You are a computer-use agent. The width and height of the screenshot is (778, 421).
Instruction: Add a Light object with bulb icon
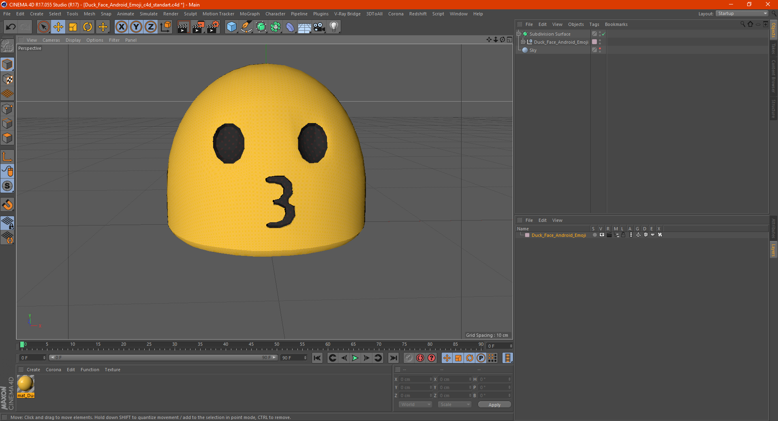(x=333, y=27)
